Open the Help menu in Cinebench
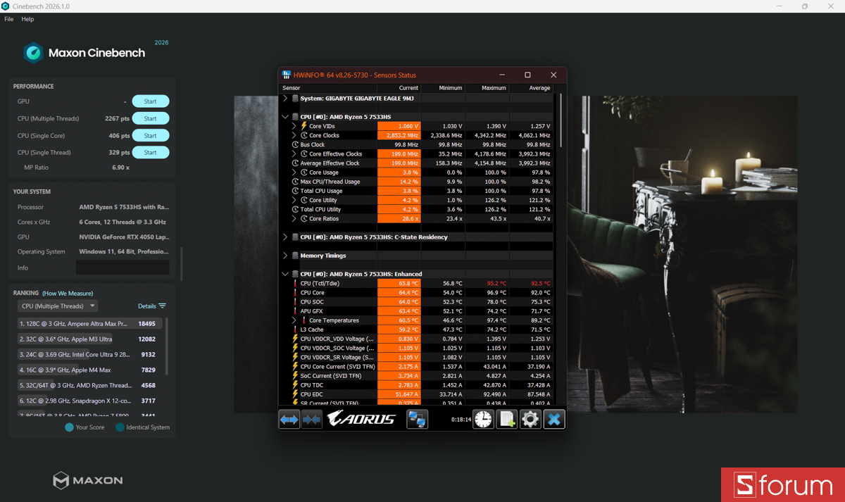The image size is (845, 502). [27, 19]
